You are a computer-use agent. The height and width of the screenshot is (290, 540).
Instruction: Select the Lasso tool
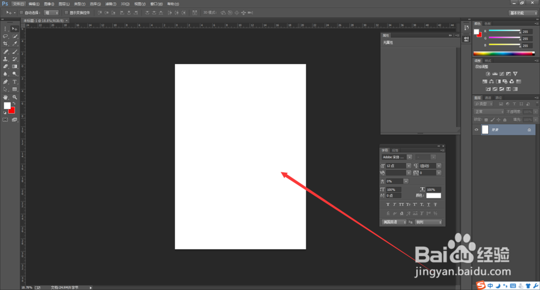tap(5, 36)
